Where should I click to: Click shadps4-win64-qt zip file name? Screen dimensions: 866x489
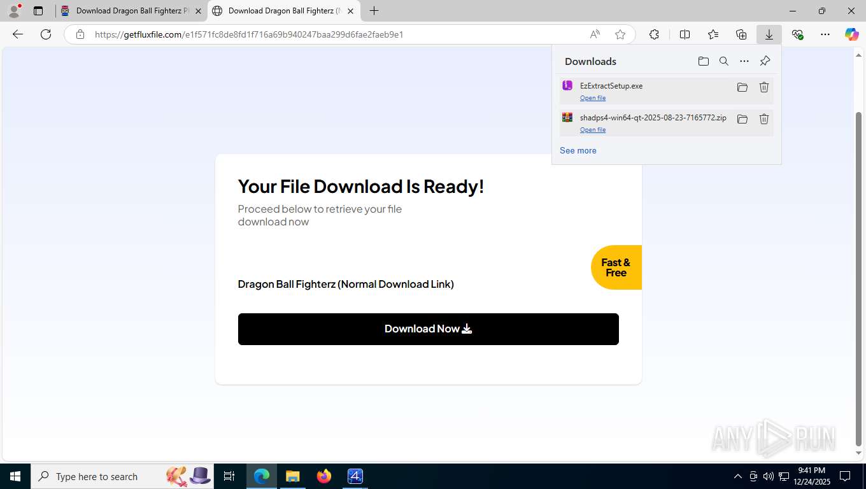653,118
